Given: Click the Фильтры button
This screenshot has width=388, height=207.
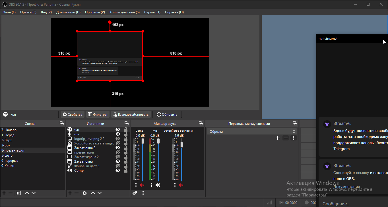Looking at the screenshot, I should pos(98,114).
